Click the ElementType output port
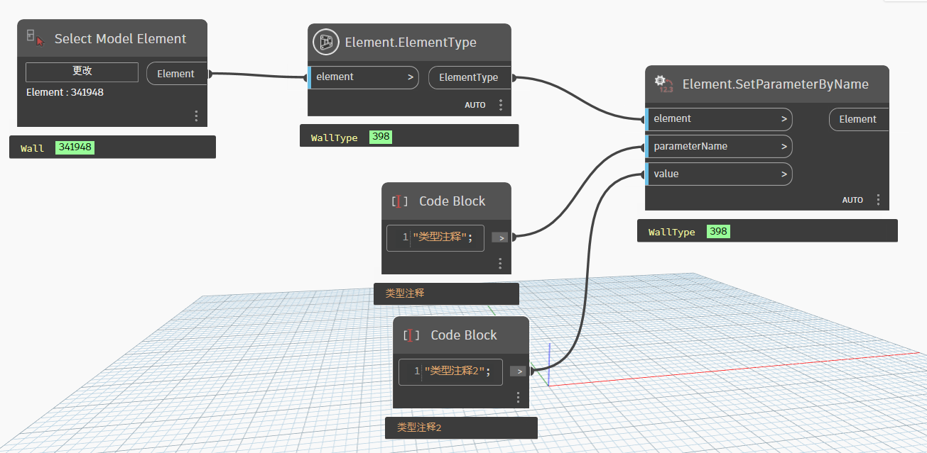 [x=469, y=77]
